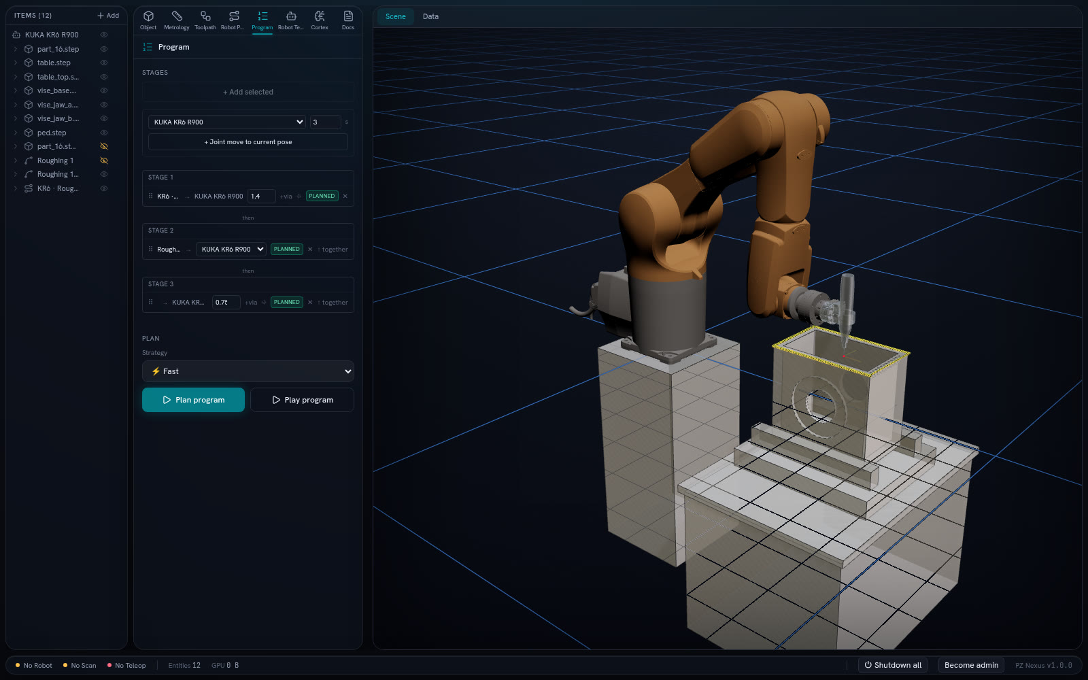The image size is (1088, 680).
Task: Toggle visibility of KUKA KR6 R900 item
Action: [x=104, y=35]
